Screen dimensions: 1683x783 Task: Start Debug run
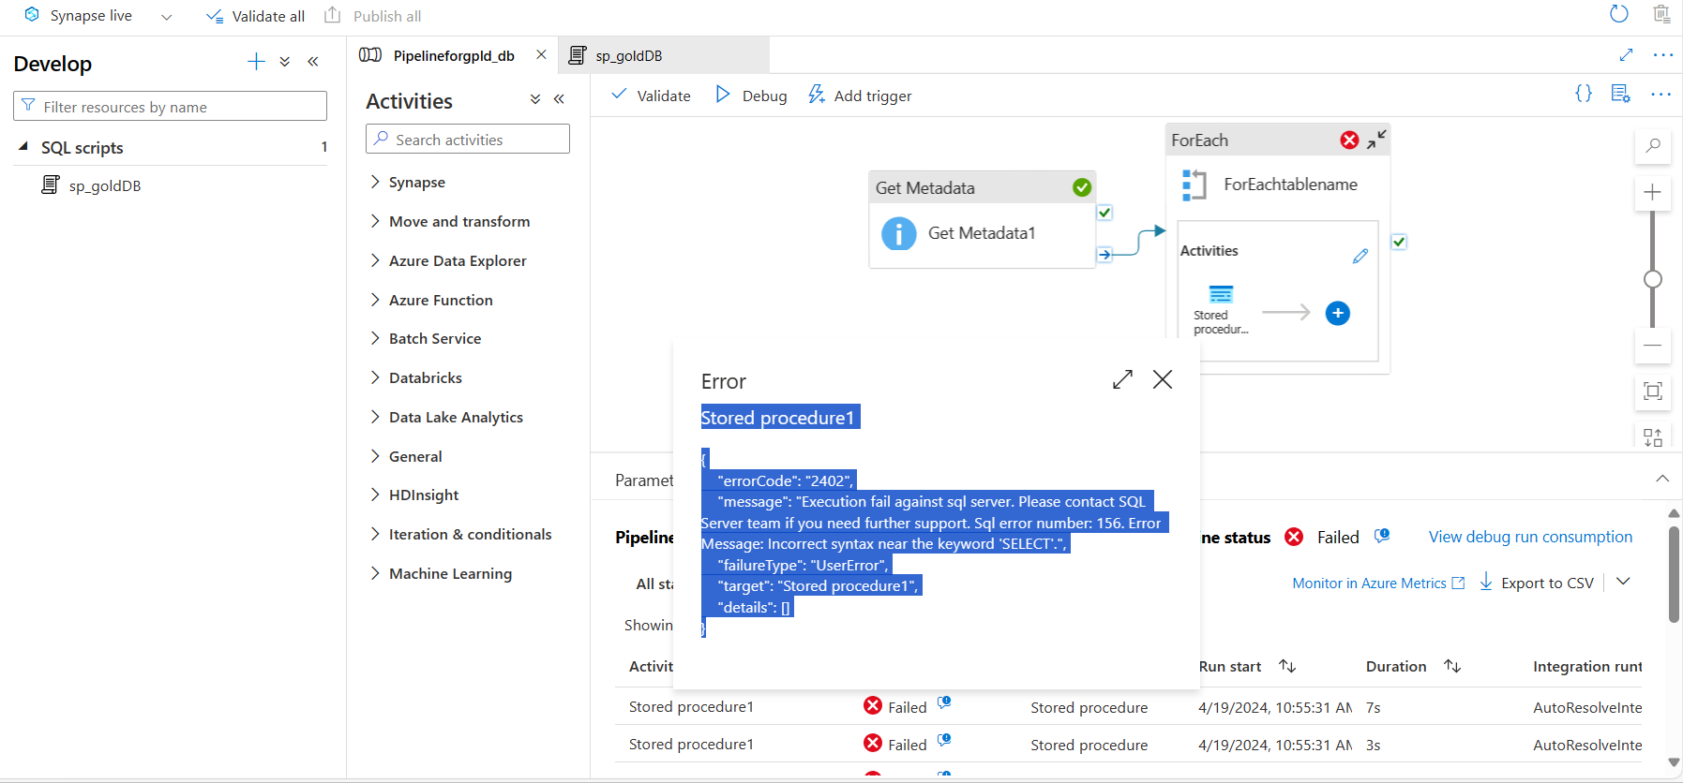pos(751,96)
